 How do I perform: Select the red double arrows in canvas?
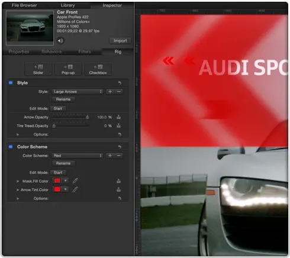pyautogui.click(x=169, y=61)
